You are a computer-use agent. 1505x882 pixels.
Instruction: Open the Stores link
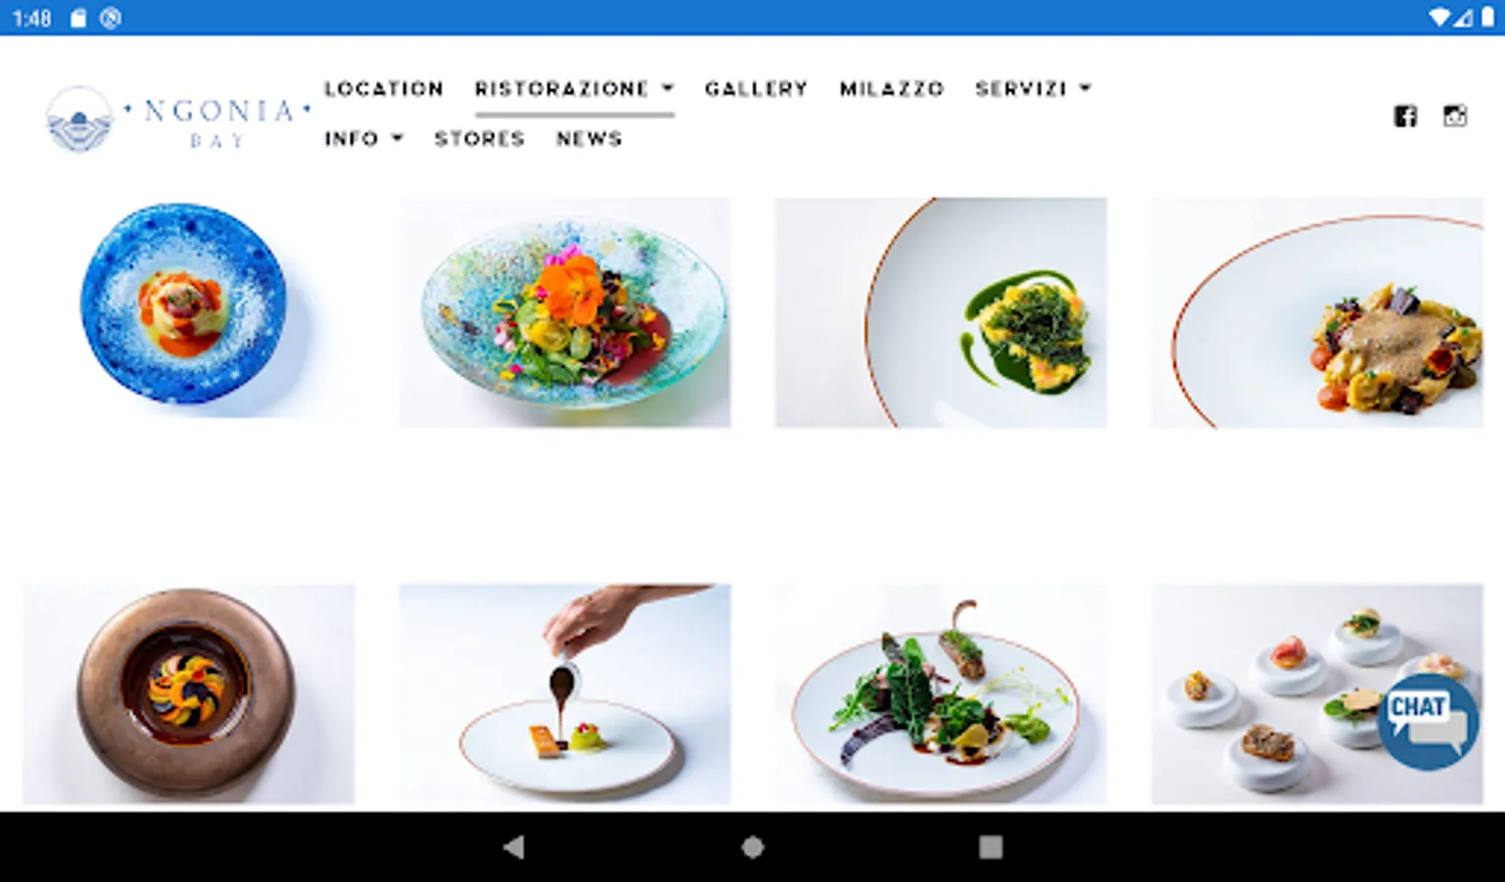point(479,138)
